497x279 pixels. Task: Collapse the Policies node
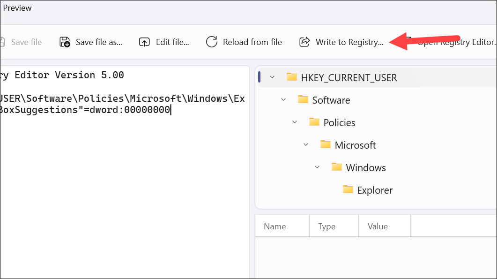294,122
